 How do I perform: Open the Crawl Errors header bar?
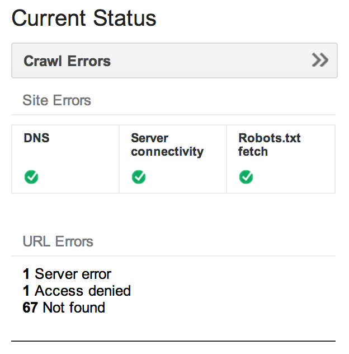click(174, 60)
